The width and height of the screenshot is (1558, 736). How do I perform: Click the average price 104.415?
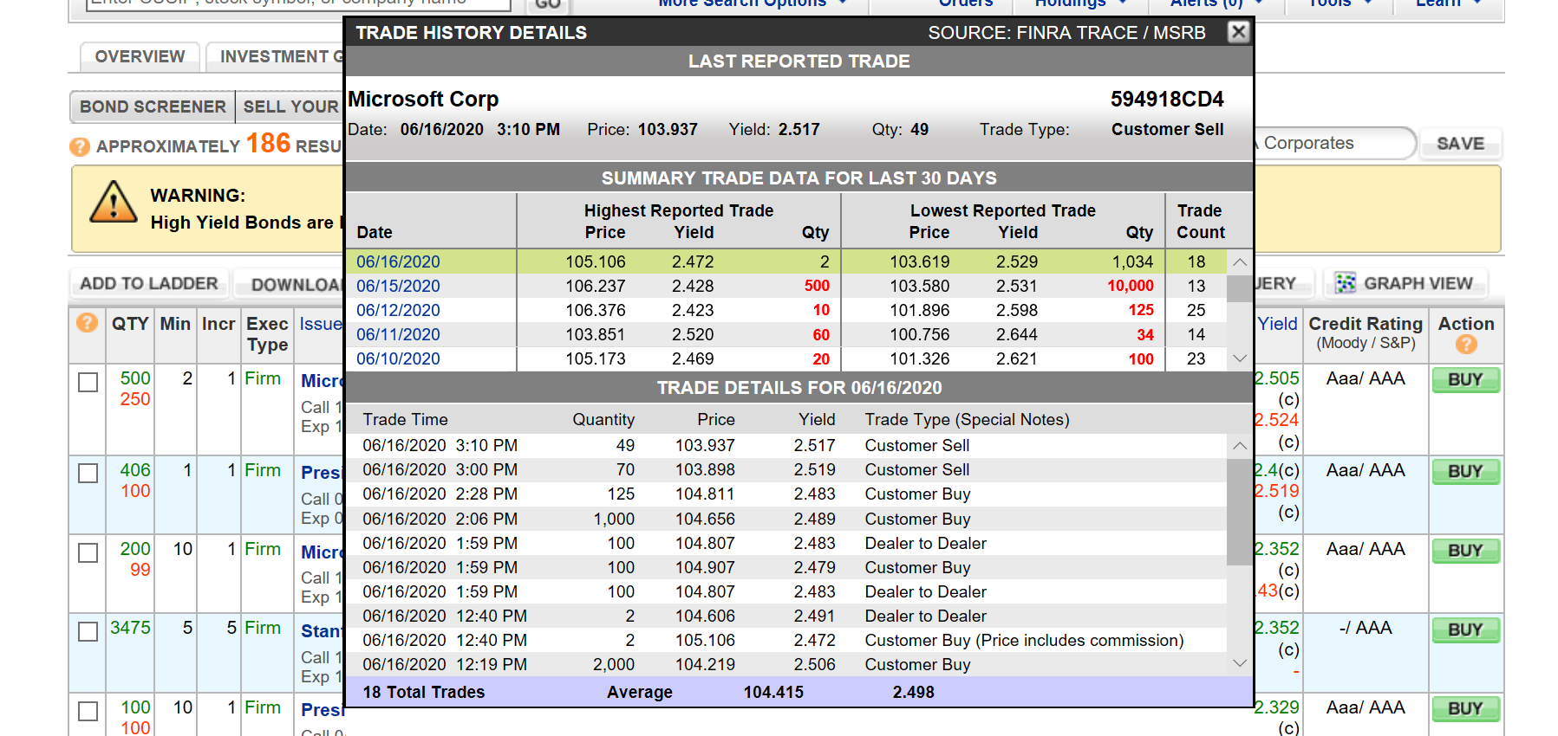773,692
